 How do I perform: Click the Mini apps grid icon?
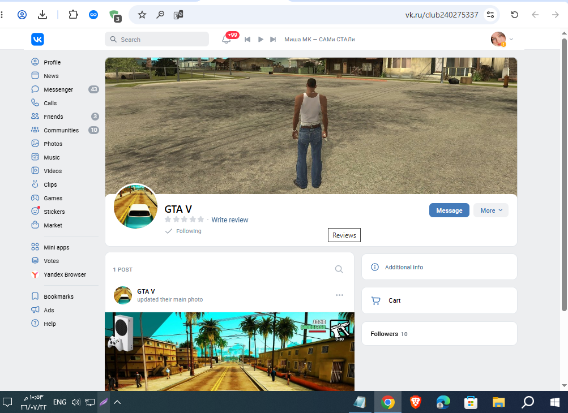pos(35,247)
